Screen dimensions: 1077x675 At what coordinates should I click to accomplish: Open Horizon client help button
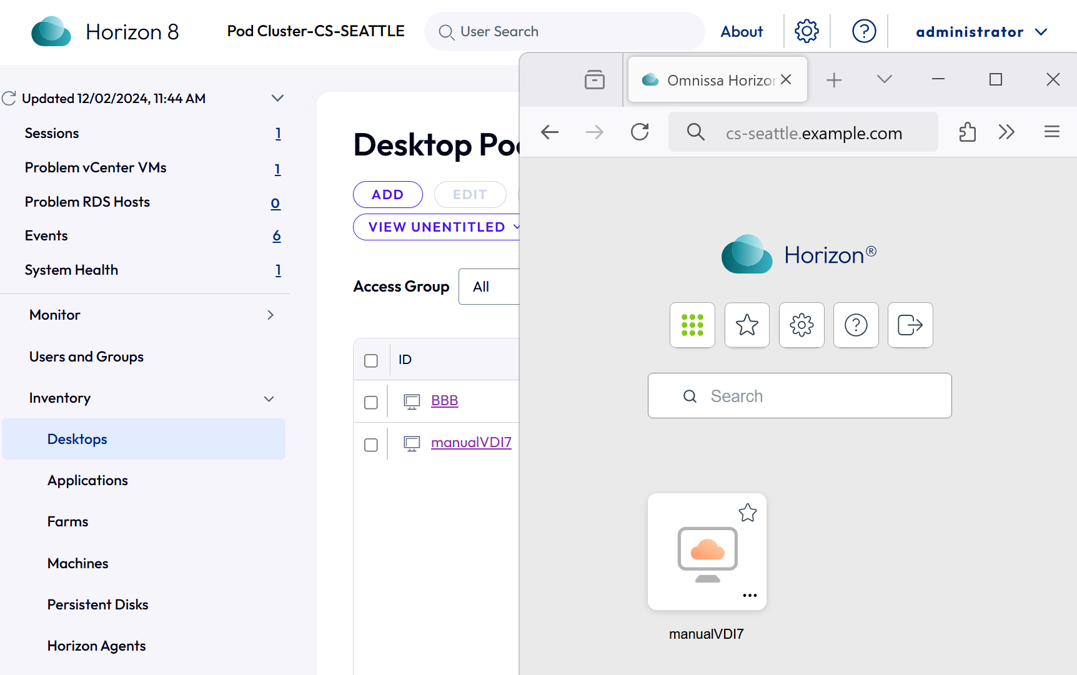click(x=856, y=325)
